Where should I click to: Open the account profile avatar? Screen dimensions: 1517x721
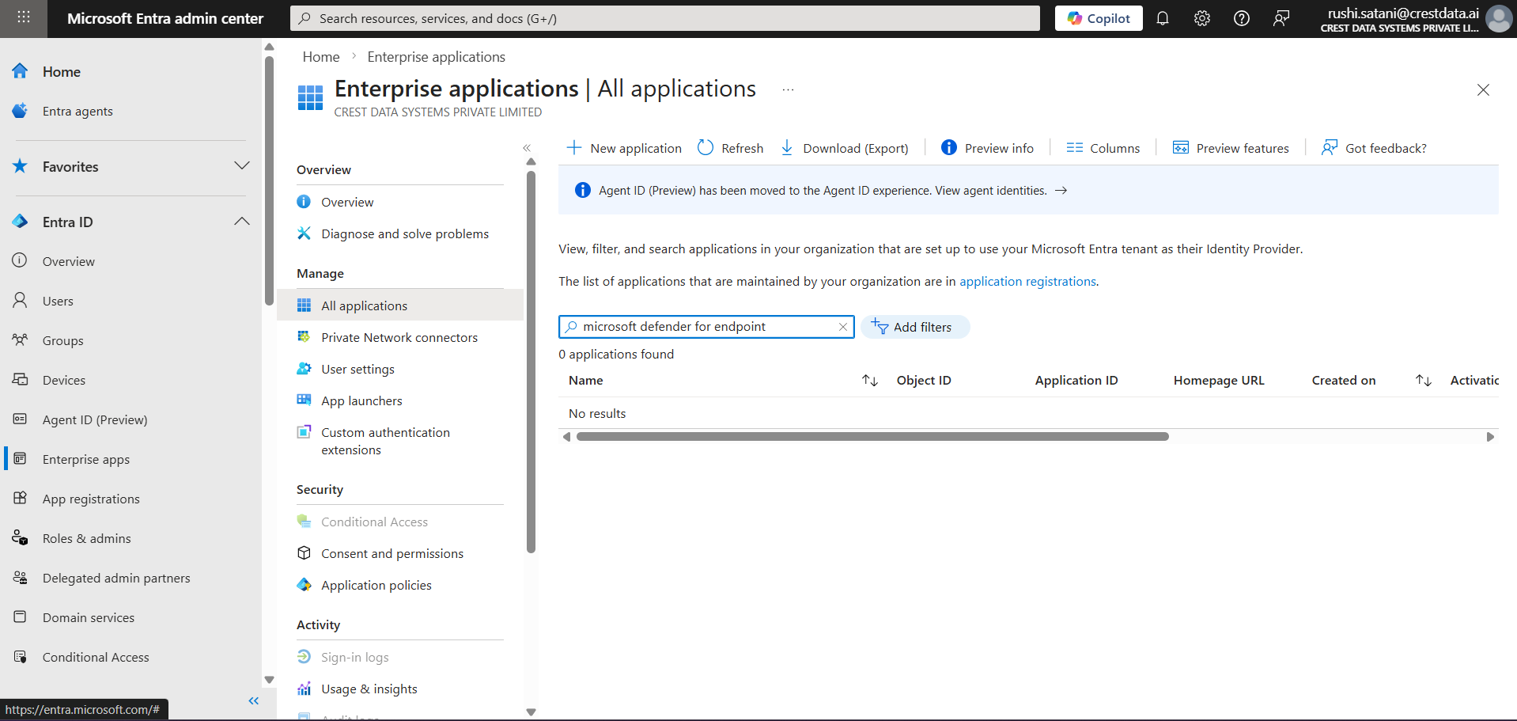coord(1499,18)
